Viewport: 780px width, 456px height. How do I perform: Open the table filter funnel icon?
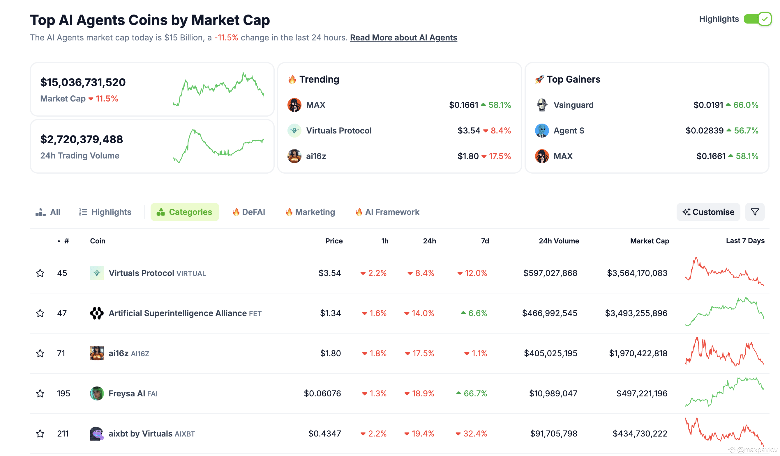(x=755, y=212)
